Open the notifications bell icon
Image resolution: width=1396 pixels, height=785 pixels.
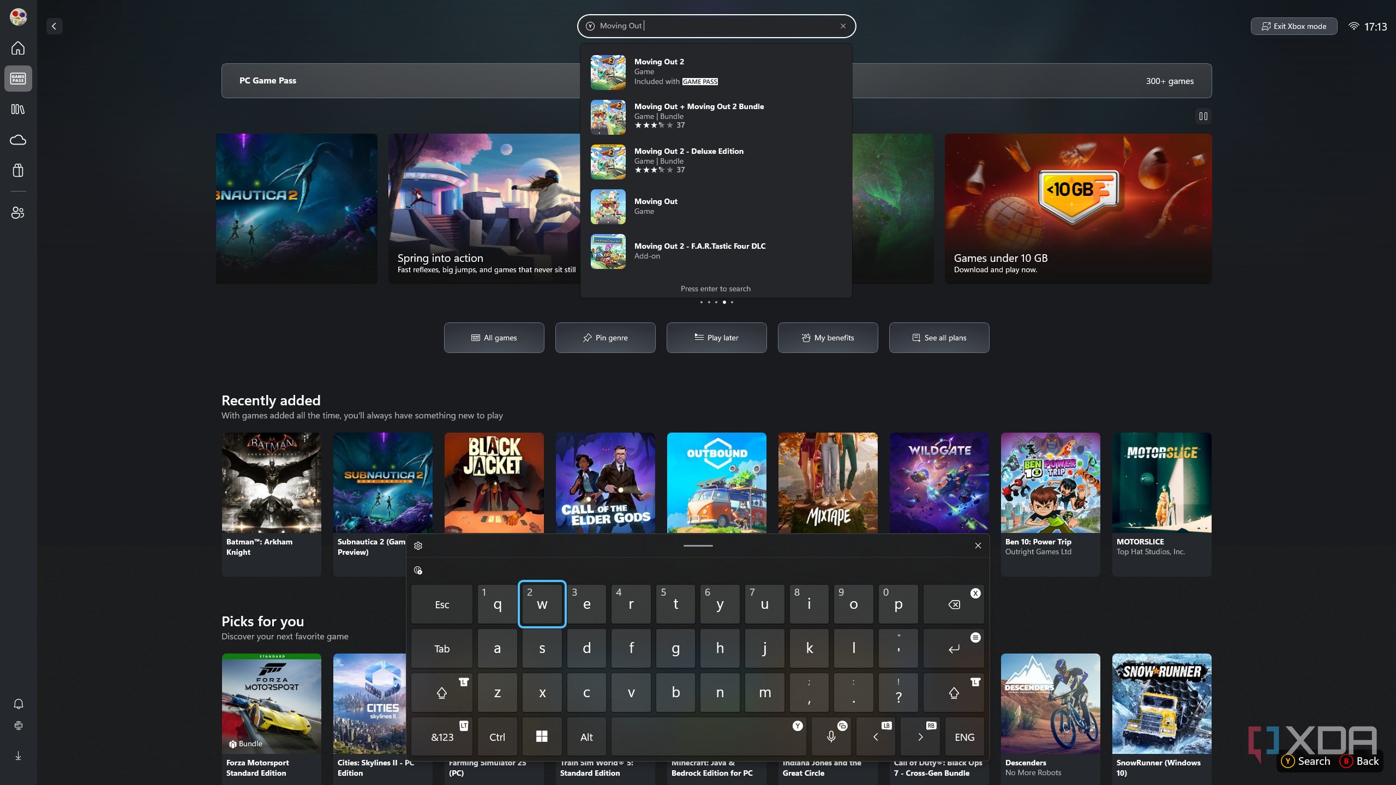[x=18, y=704]
